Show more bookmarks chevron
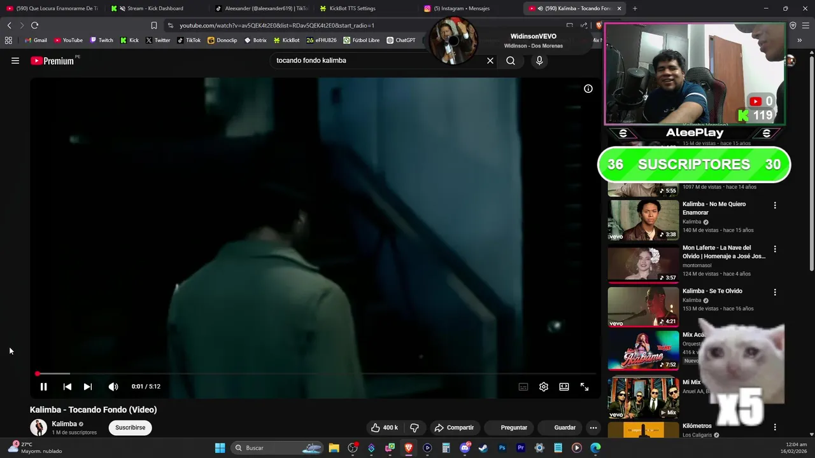 pyautogui.click(x=799, y=40)
